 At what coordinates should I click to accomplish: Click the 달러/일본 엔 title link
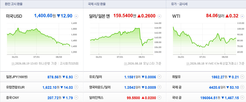click(99, 16)
